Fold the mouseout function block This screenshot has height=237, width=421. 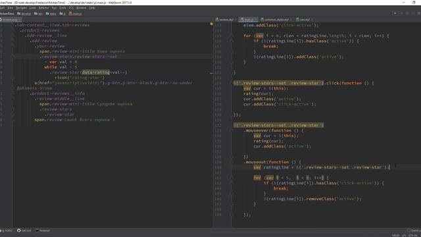tap(231, 162)
